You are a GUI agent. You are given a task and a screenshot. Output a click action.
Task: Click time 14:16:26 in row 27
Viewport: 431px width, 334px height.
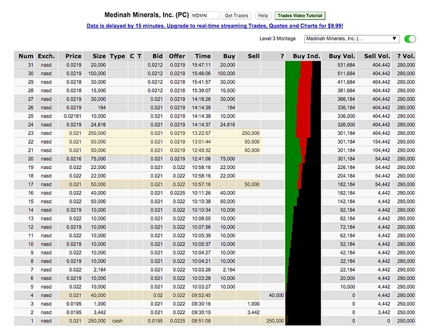pos(201,99)
